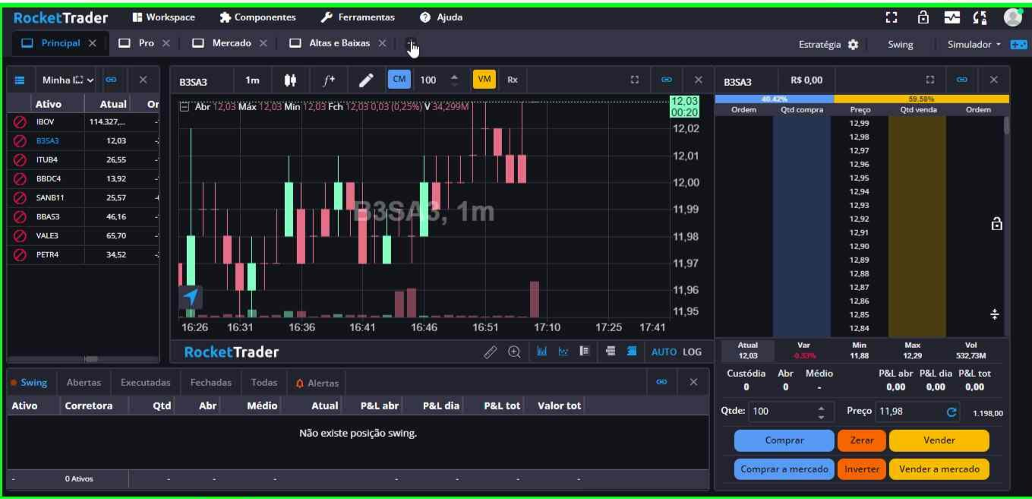Enter fullscreen mode from top bar
Screen dimensions: 1032x499
[x=892, y=17]
